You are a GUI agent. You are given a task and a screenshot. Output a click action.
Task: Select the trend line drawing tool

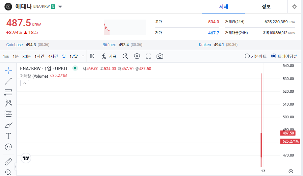point(8,81)
